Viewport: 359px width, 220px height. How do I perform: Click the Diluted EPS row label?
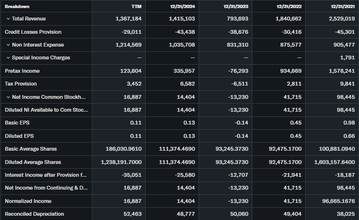click(19, 136)
